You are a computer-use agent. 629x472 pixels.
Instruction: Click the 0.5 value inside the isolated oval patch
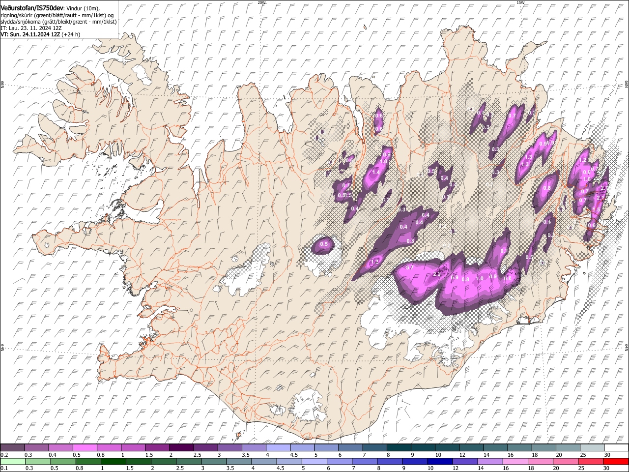[x=324, y=244]
